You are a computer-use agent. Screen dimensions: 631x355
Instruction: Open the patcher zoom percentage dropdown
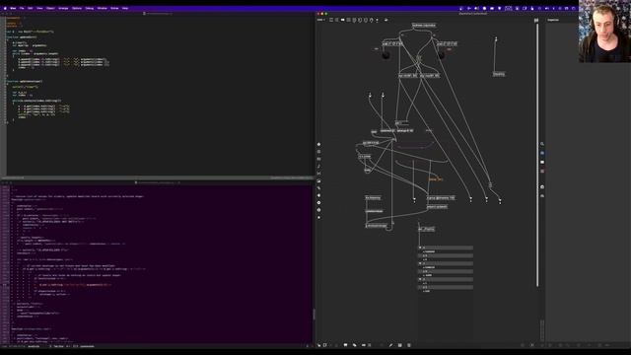[x=320, y=20]
